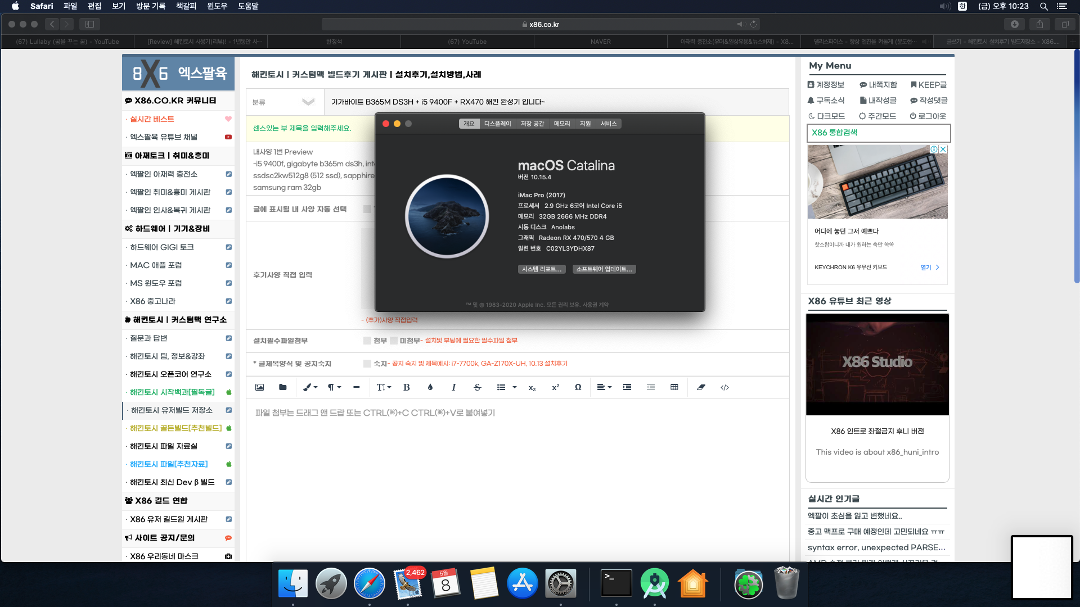This screenshot has width=1080, height=607.
Task: Expand the paragraph format dropdown
Action: 335,387
